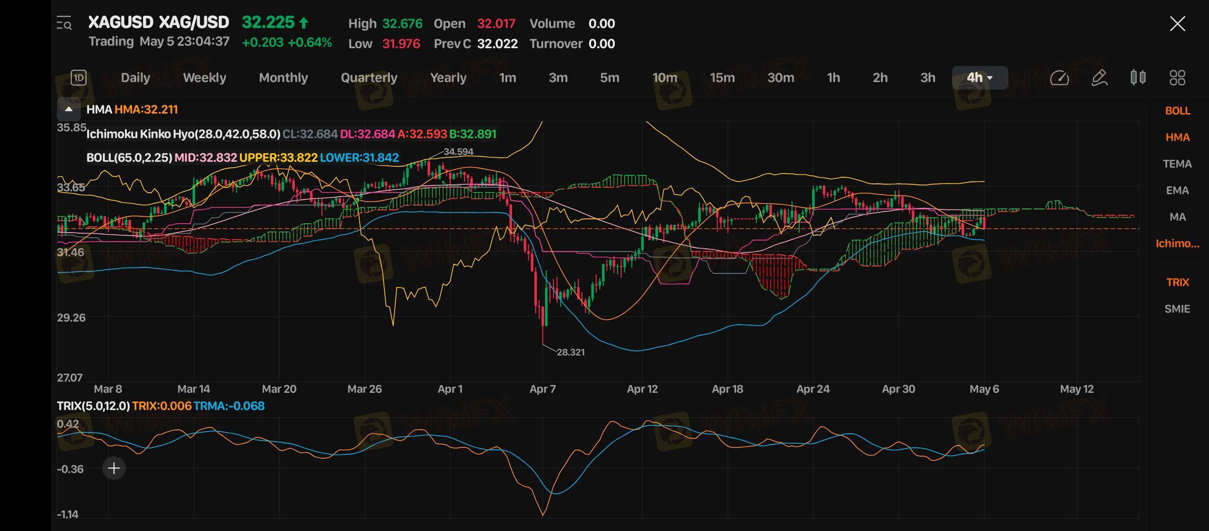Open the 4h timeframe dropdown
The width and height of the screenshot is (1209, 531).
pyautogui.click(x=979, y=78)
